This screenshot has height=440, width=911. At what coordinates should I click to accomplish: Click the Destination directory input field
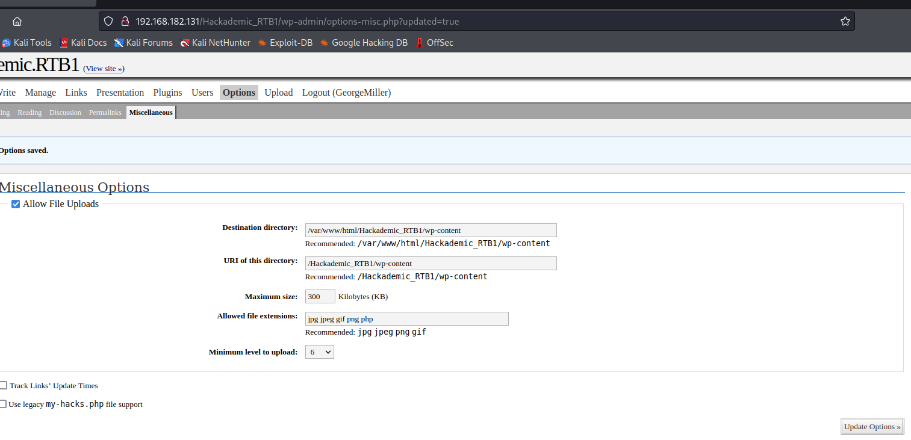[431, 231]
